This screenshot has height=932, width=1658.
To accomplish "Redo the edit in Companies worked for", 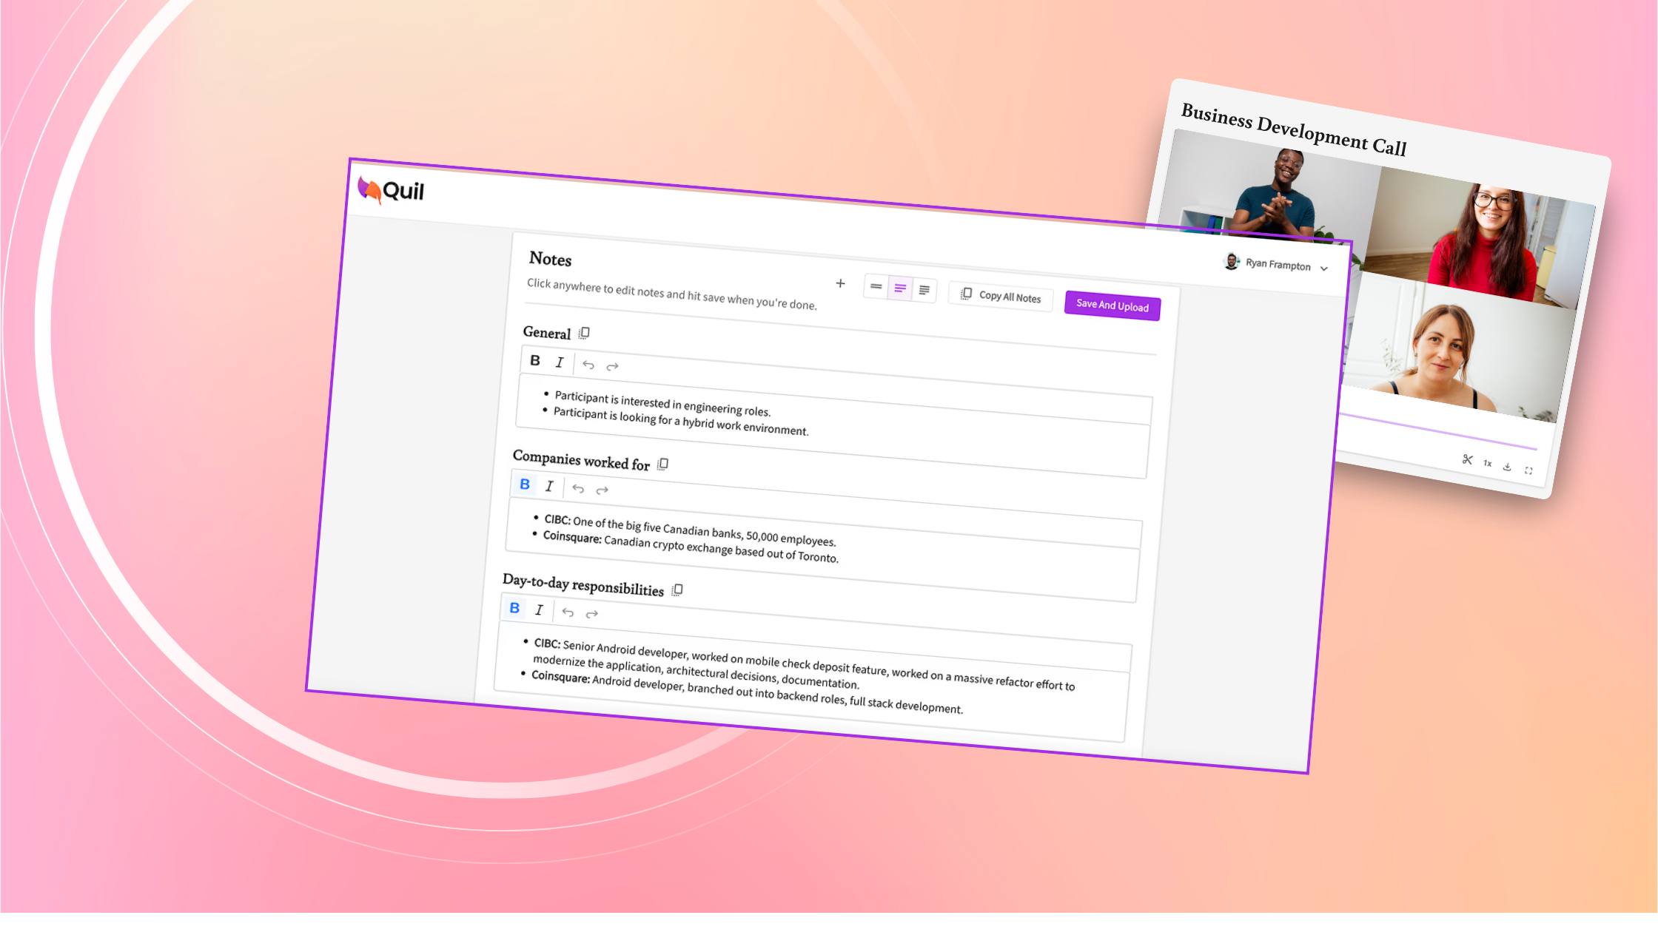I will [603, 490].
